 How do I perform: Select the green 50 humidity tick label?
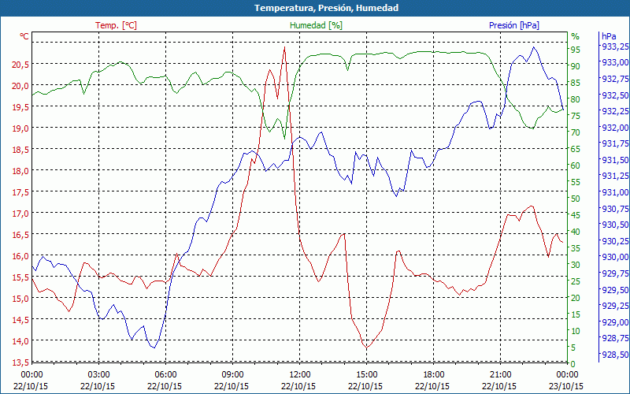[576, 199]
